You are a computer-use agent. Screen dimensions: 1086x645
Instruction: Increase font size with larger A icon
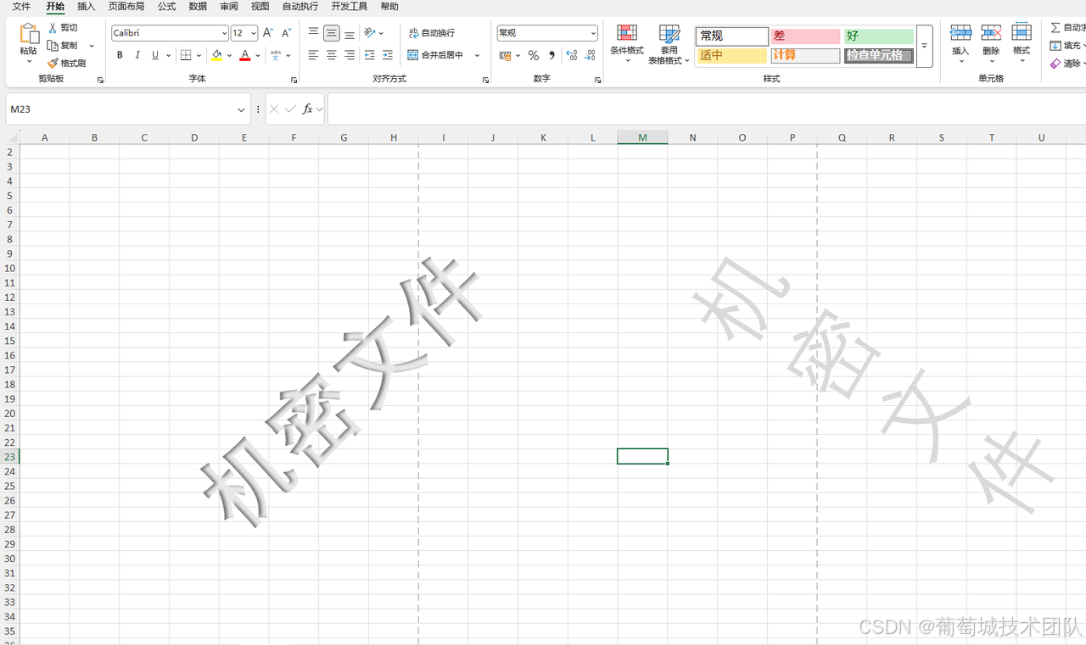(x=268, y=33)
